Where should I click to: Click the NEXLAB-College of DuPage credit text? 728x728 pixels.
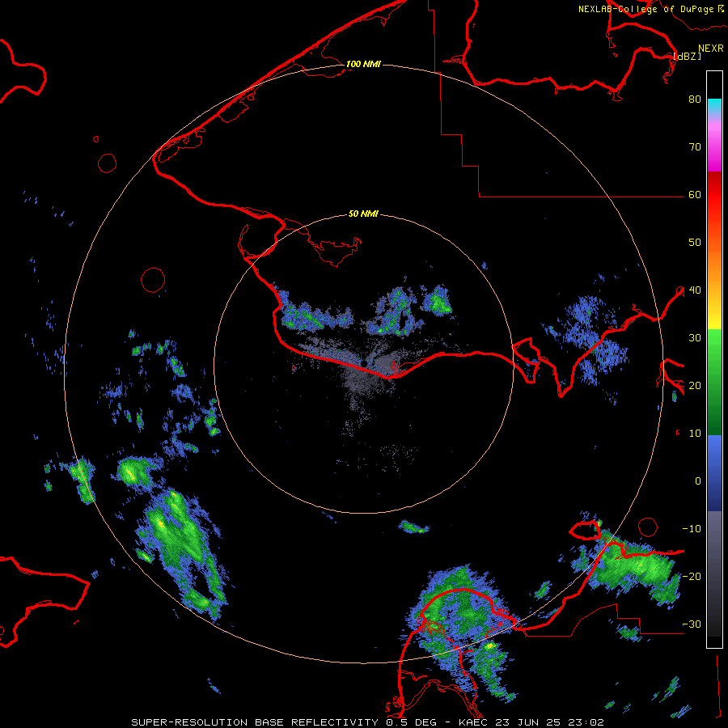(646, 9)
